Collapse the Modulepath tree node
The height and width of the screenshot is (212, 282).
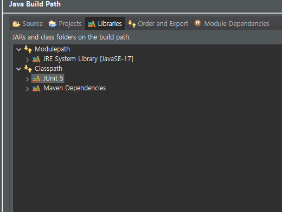pos(18,49)
